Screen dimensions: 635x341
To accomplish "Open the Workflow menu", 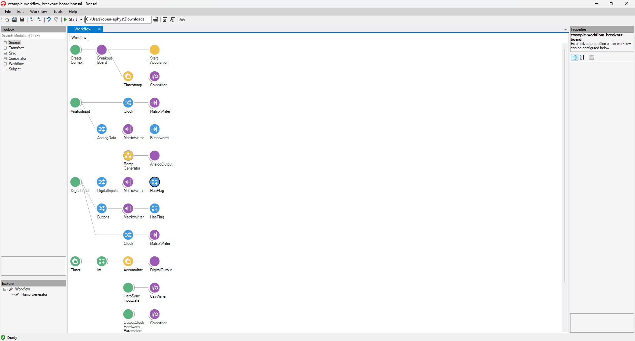I will pyautogui.click(x=38, y=11).
